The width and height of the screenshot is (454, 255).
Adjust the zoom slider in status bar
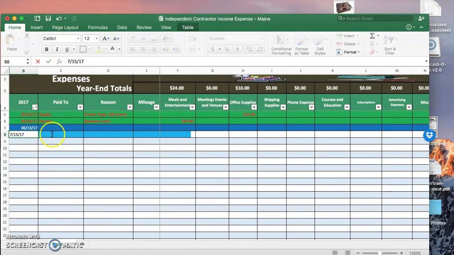point(380,253)
